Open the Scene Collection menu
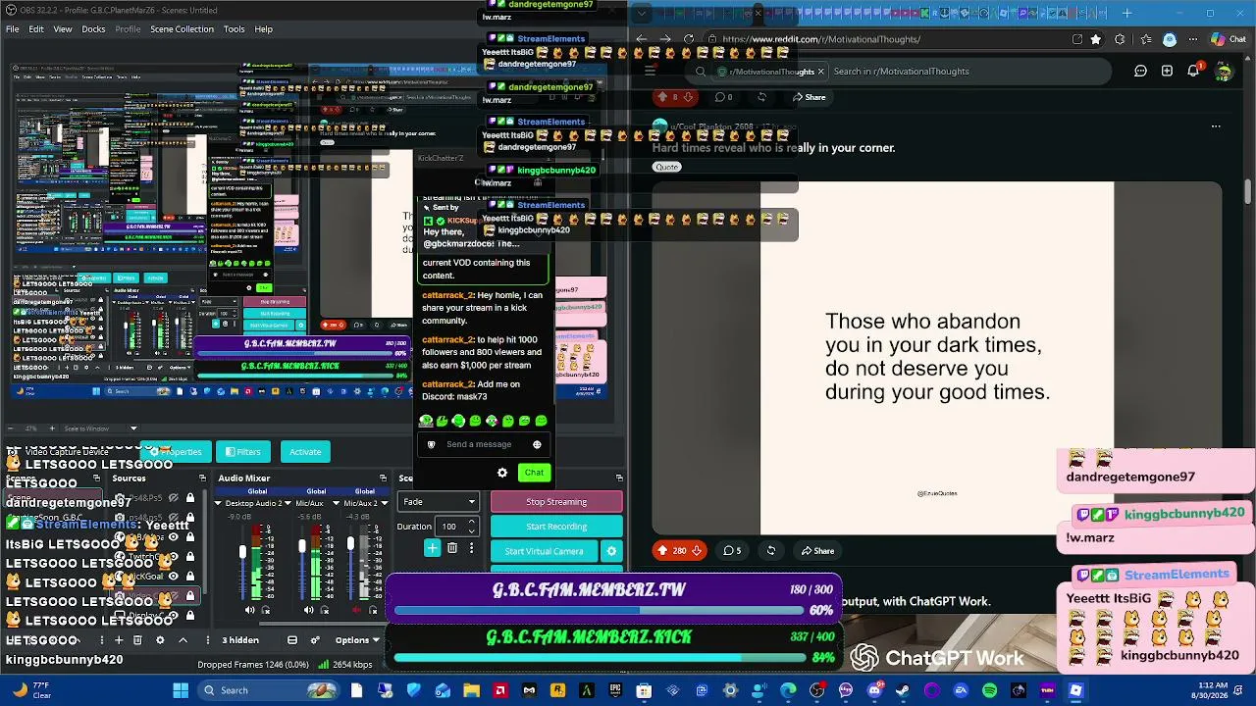Screen dimensions: 1256x706 pos(182,29)
